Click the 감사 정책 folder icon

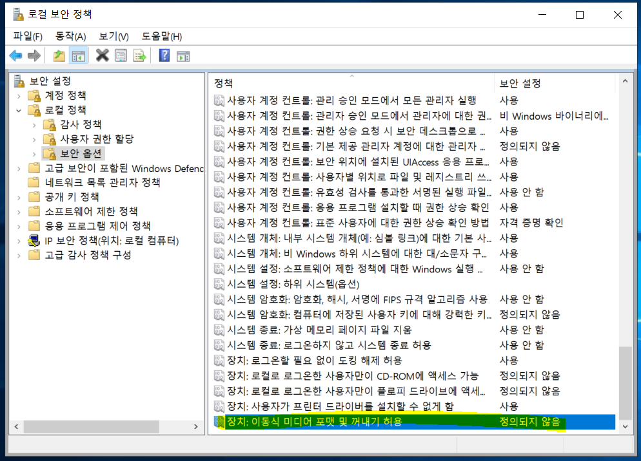[50, 124]
